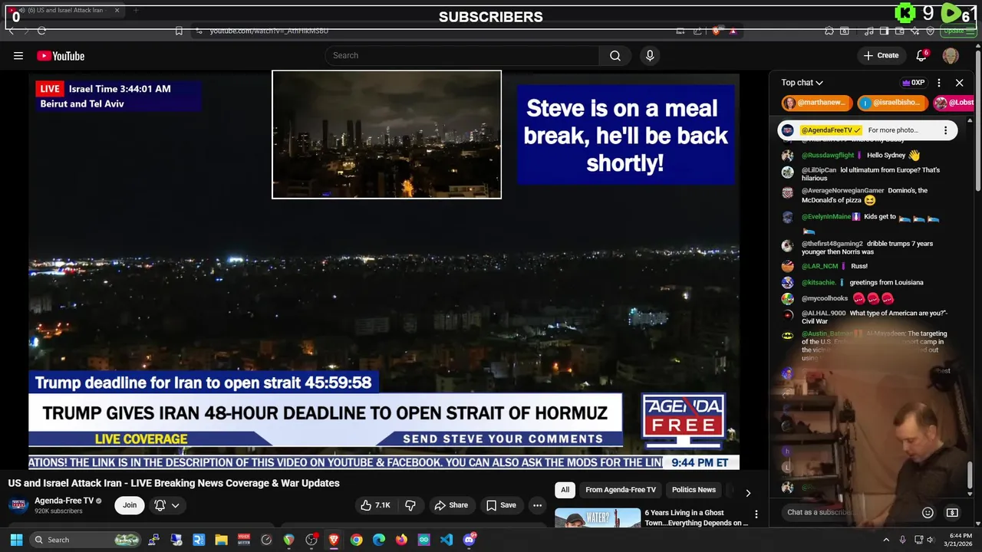Launch Google Chrome from the taskbar

click(356, 540)
